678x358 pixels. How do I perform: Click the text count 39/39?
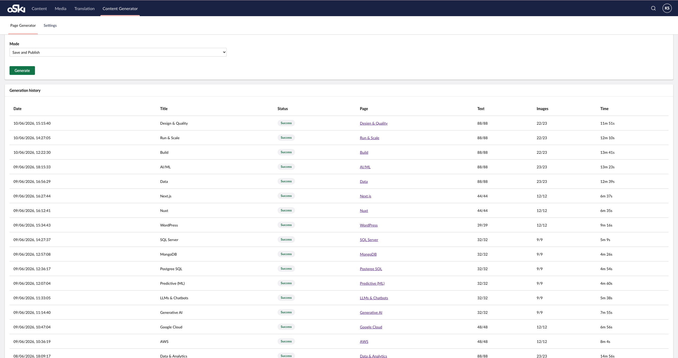coord(482,225)
